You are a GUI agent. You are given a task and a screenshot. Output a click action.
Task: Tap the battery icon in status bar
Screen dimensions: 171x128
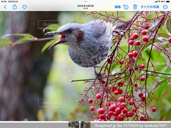[x=168, y=2]
